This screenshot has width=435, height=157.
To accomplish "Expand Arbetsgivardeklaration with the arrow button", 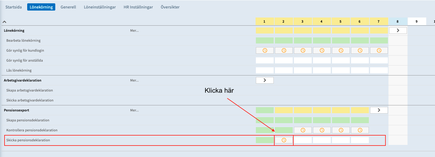I will [265, 80].
